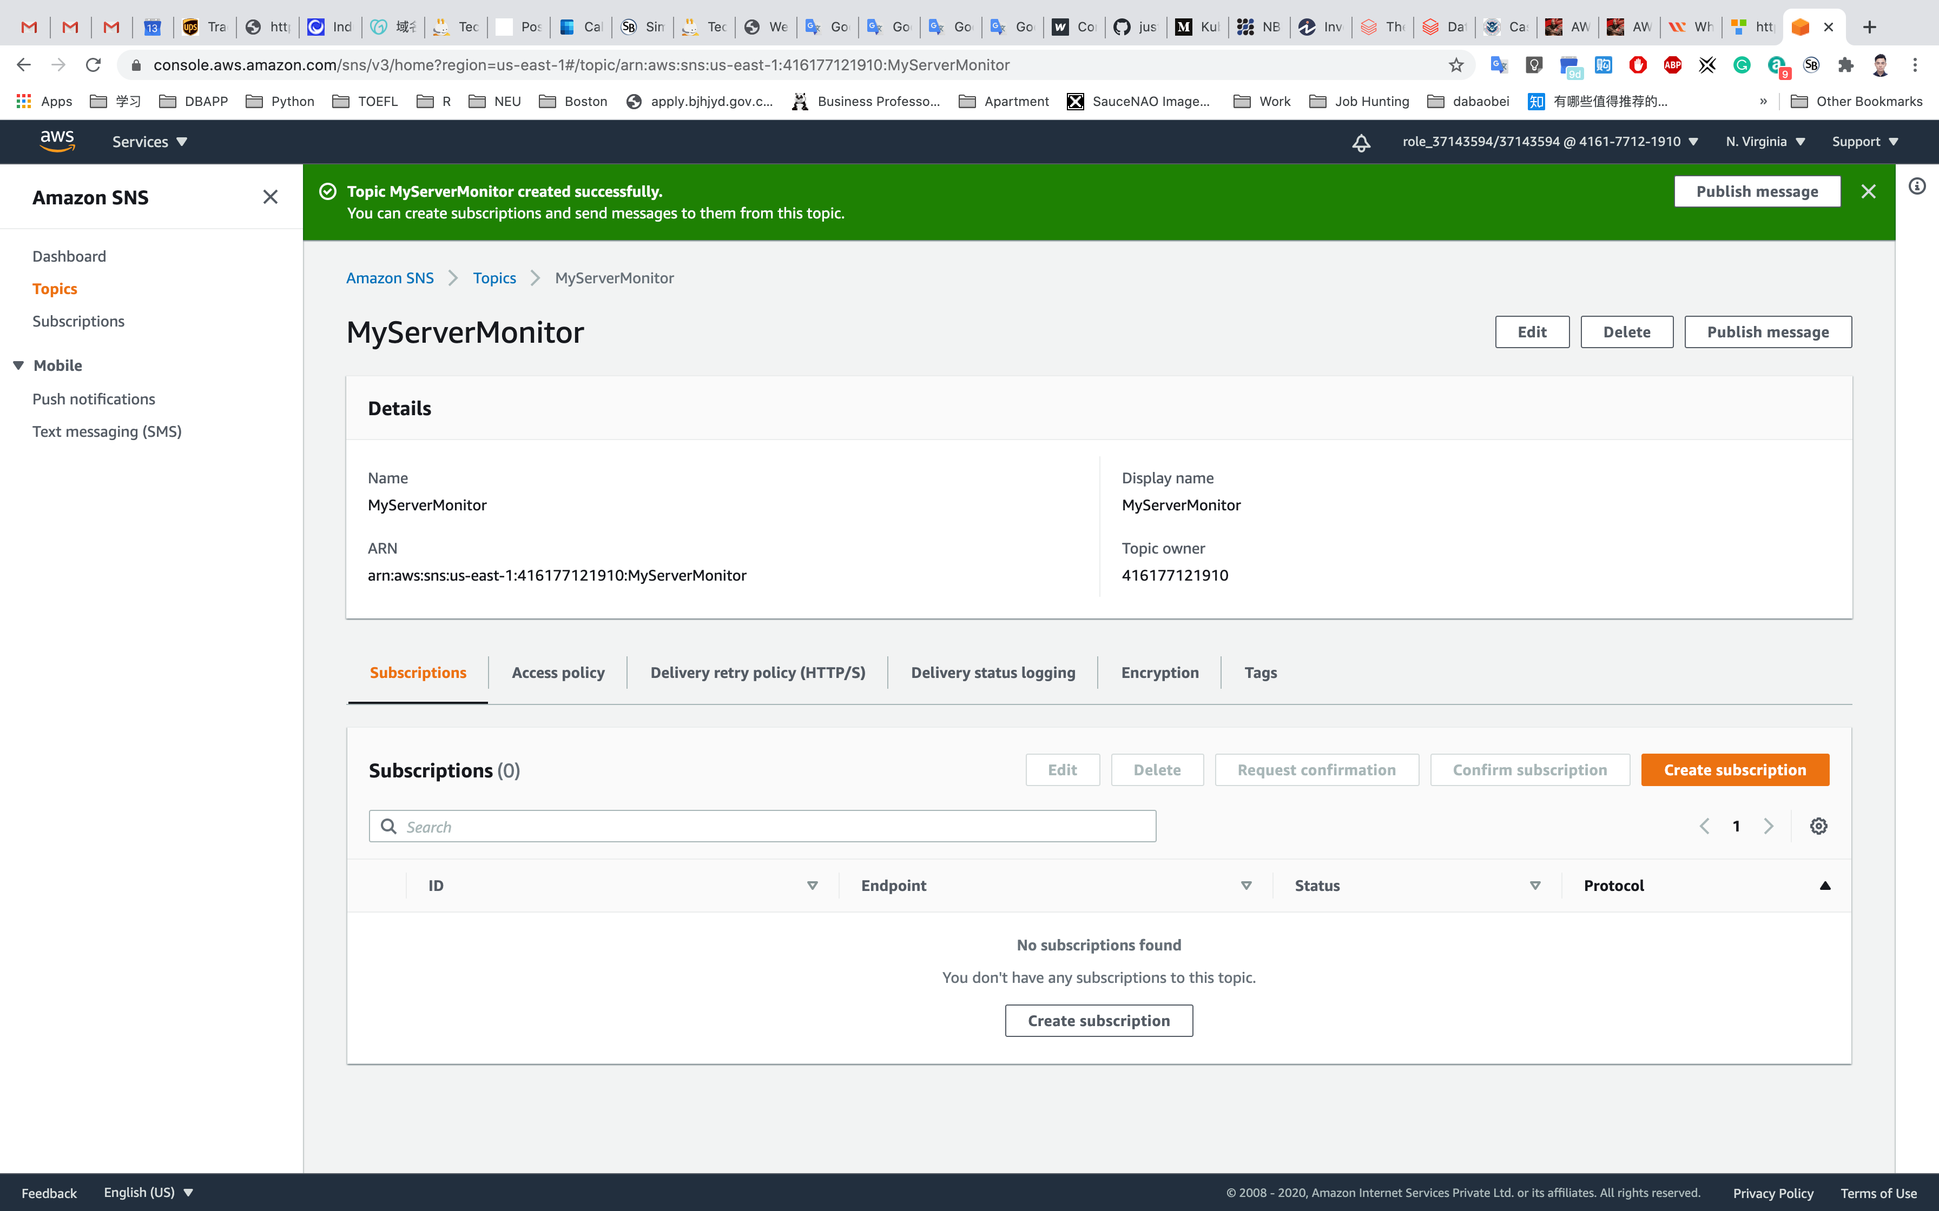The height and width of the screenshot is (1211, 1939).
Task: Open the English (US) language selector
Action: point(148,1192)
